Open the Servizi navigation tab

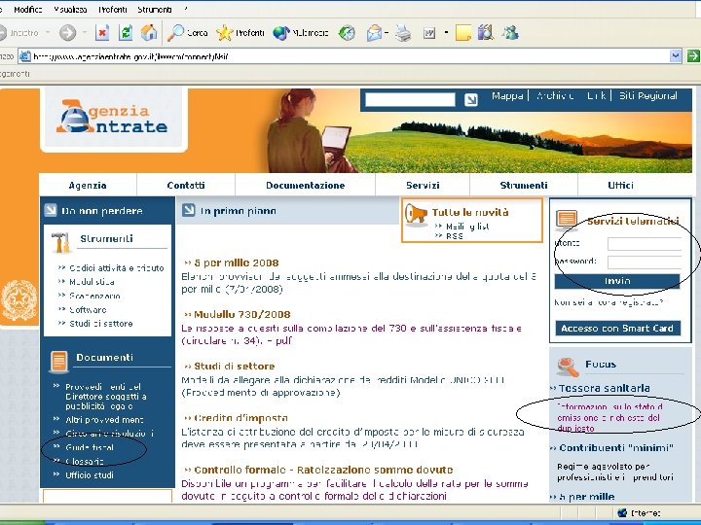pos(423,185)
